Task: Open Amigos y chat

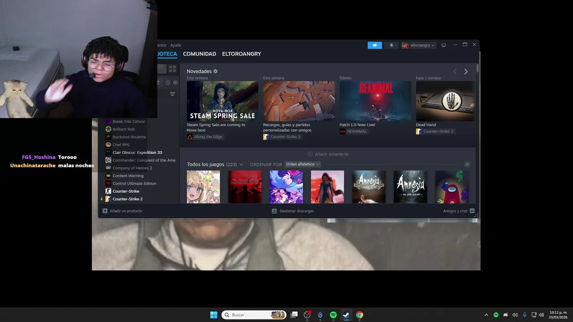Action: (x=459, y=211)
